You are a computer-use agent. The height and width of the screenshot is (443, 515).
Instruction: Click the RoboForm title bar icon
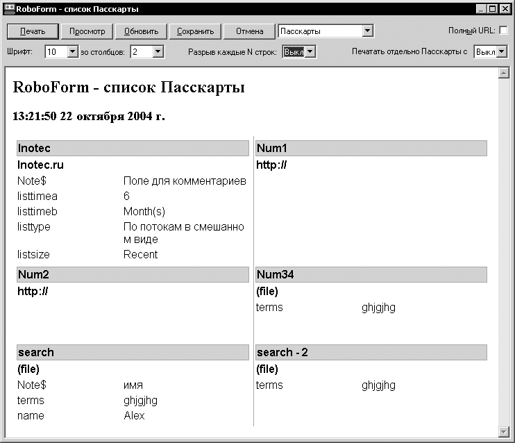pos(10,9)
